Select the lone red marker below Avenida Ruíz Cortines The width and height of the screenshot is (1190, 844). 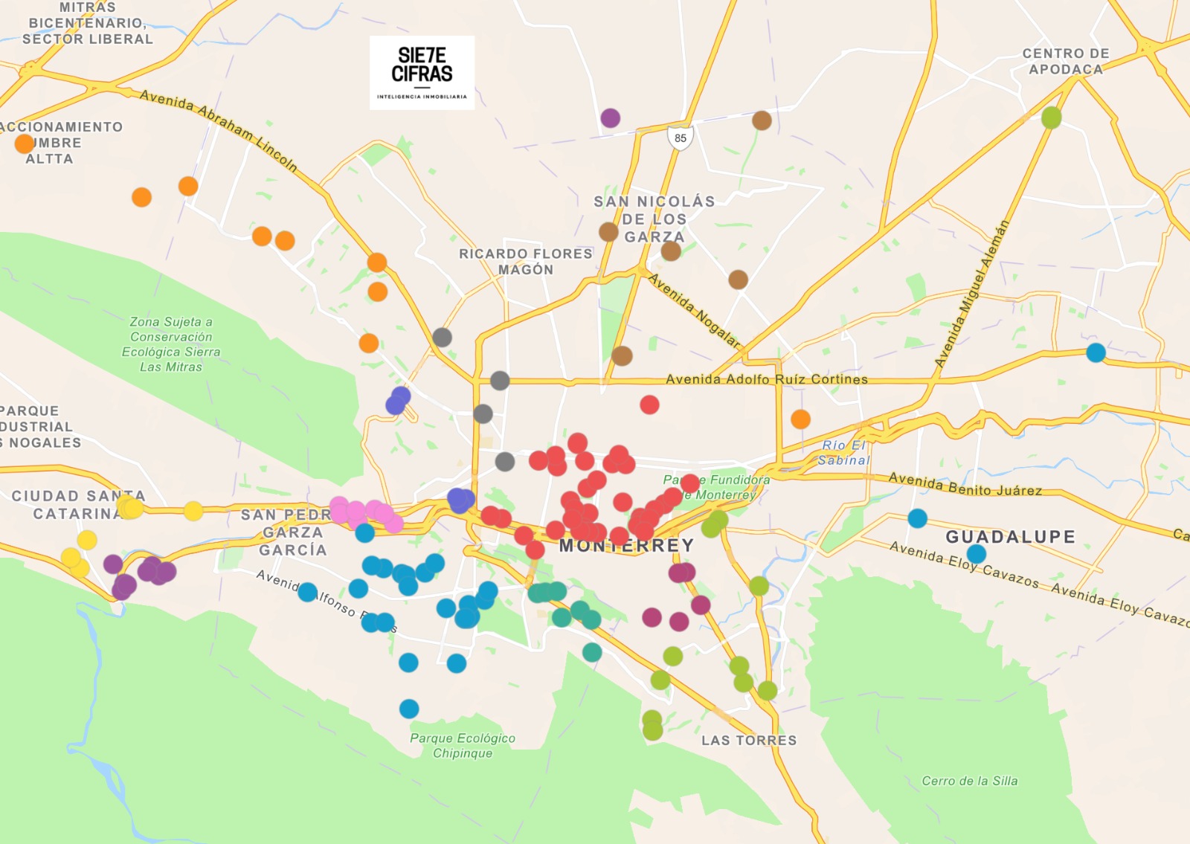point(649,405)
